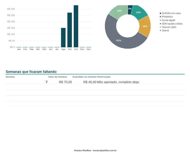
Task: Click the Conta digital legend swatch
Action: point(160,20)
